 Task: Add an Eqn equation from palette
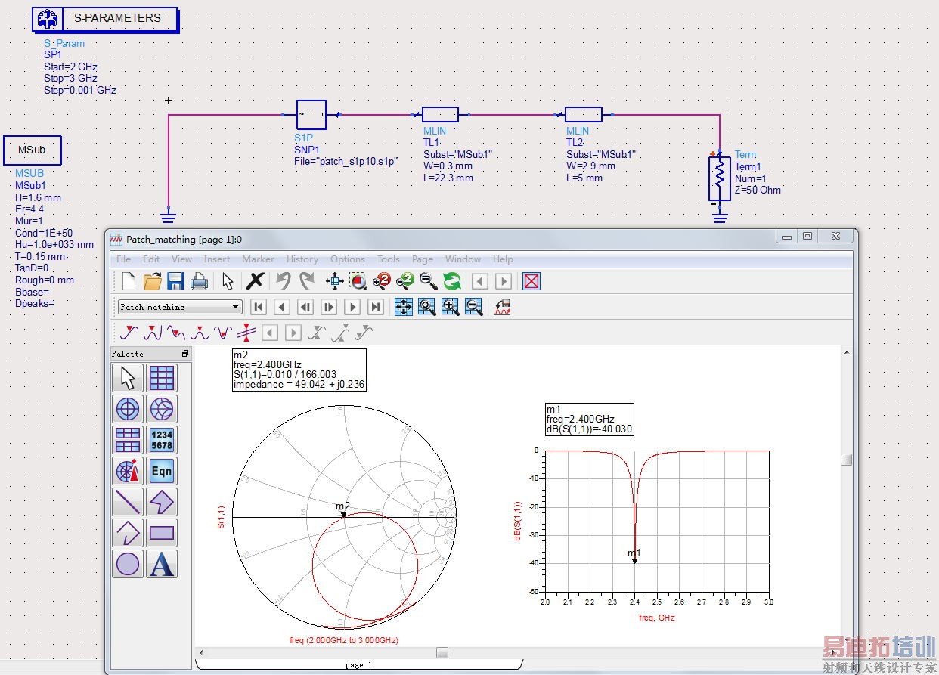click(162, 471)
